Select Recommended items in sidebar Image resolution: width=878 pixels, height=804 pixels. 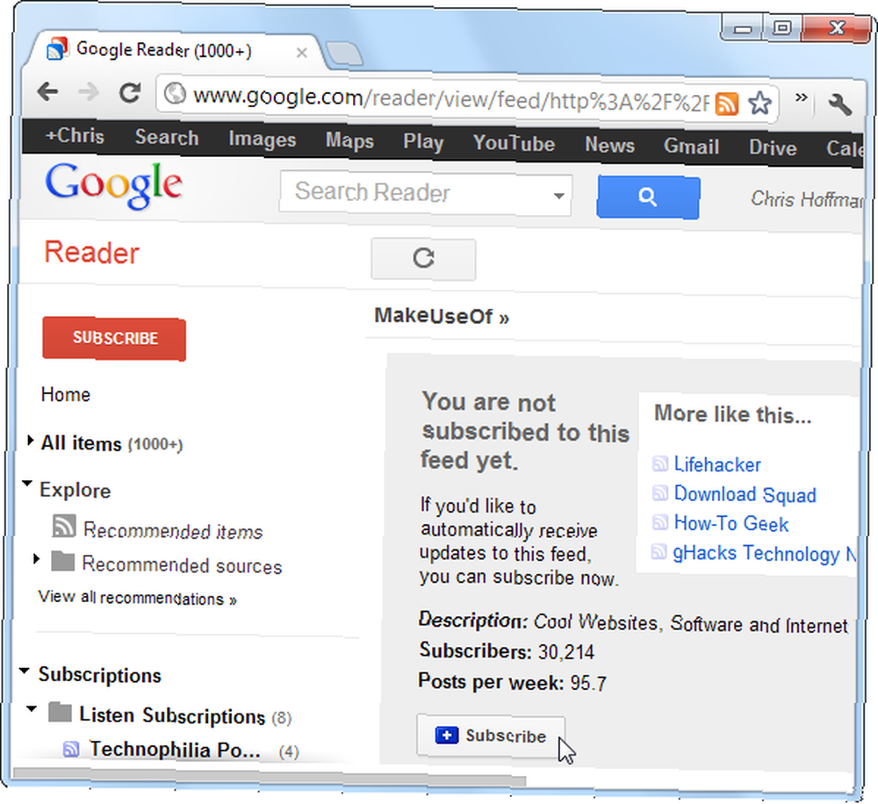(x=172, y=531)
